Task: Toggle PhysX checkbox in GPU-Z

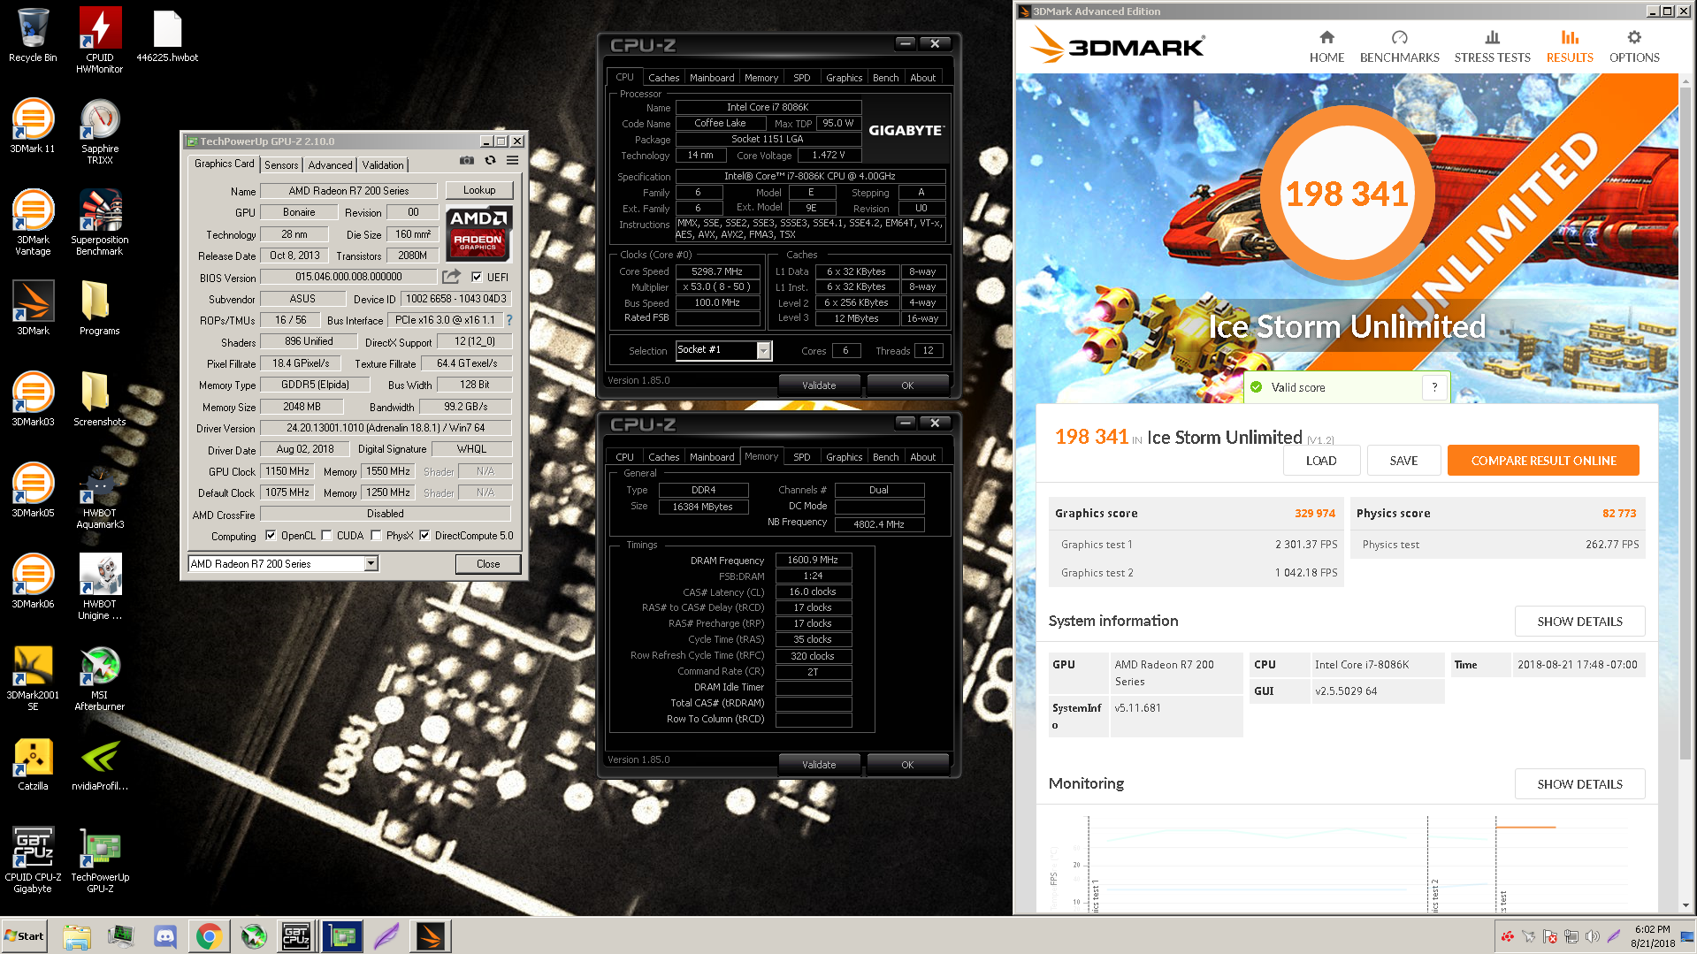Action: (x=376, y=535)
